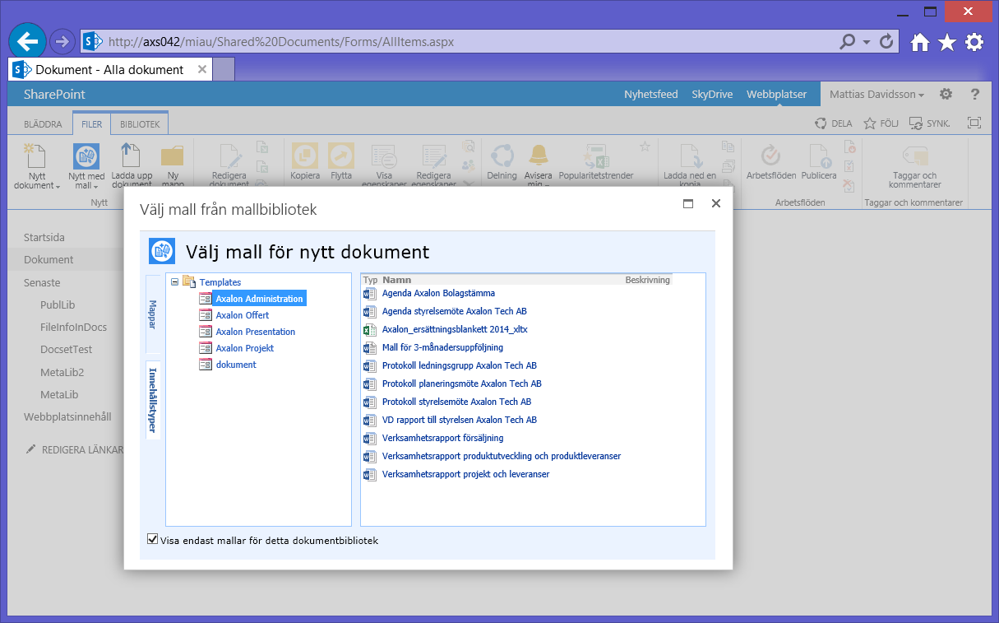Collapse the Templates tree node
999x623 pixels.
point(174,282)
